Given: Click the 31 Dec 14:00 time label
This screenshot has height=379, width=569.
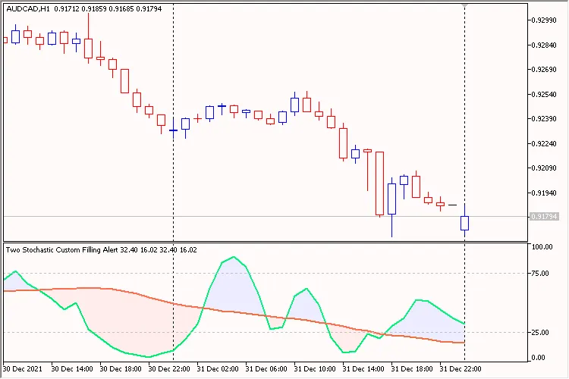Looking at the screenshot, I should [363, 369].
